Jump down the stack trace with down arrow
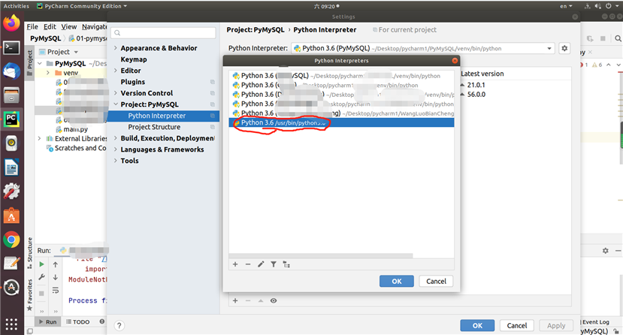Image resolution: width=623 pixels, height=335 pixels. (55, 277)
